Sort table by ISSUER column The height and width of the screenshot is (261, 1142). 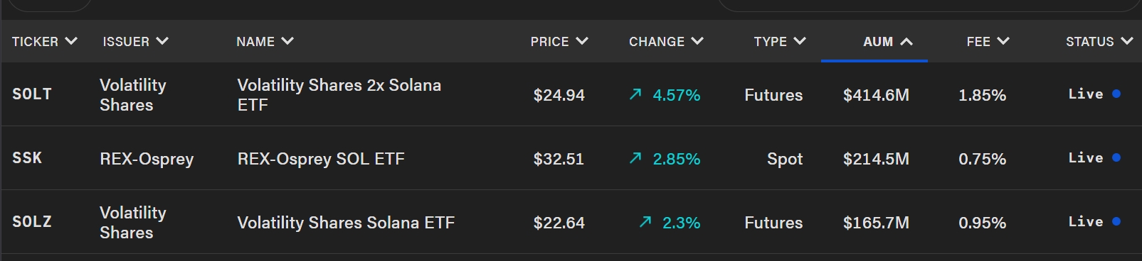pyautogui.click(x=135, y=41)
